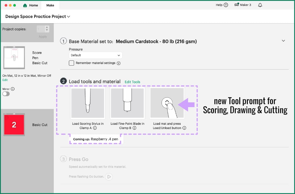Click 'Load mat and press Load/Unload button' caption
The height and width of the screenshot is (194, 295).
tap(167, 126)
